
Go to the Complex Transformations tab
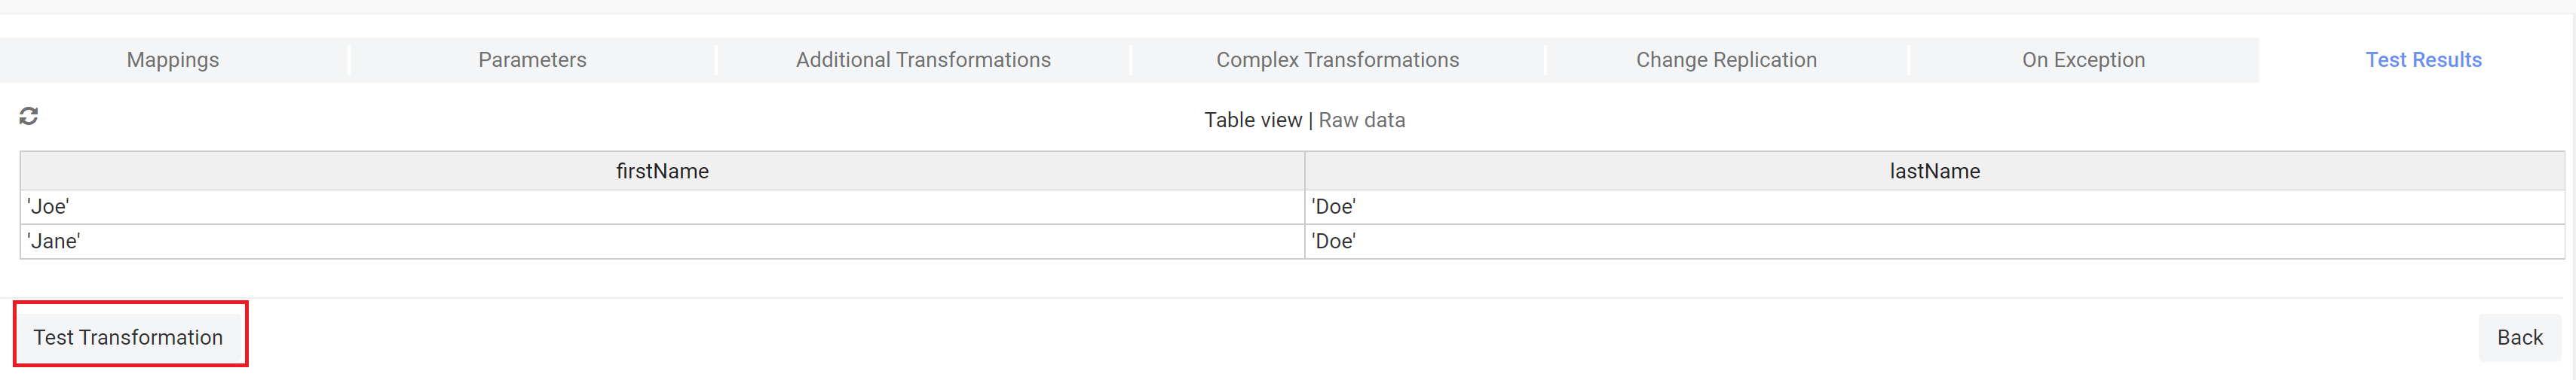pyautogui.click(x=1337, y=60)
